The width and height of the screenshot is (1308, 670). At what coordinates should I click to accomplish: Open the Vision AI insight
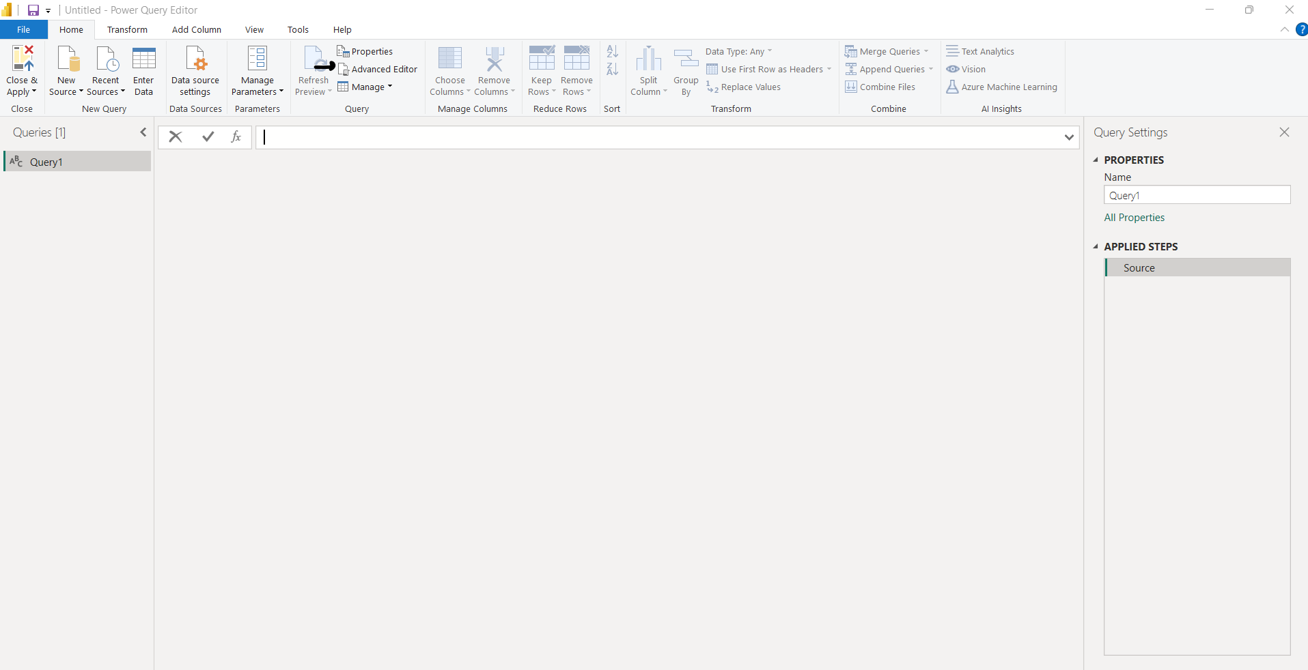pyautogui.click(x=966, y=69)
